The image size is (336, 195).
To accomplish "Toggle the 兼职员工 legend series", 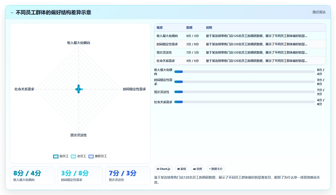I will [98, 156].
